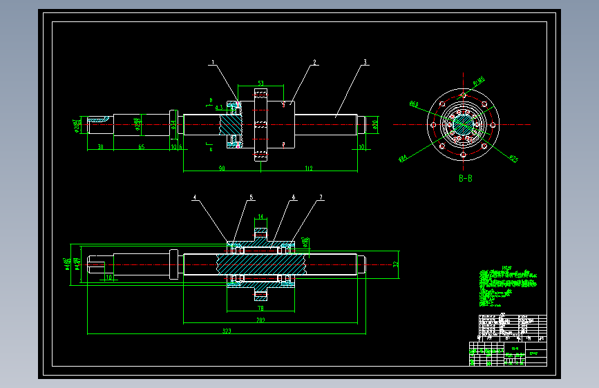Click the green technical requirements text block
This screenshot has height=388, width=599.
click(508, 286)
